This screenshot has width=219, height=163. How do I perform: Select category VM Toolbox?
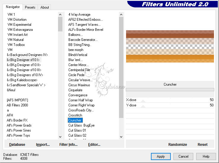coord(16,45)
